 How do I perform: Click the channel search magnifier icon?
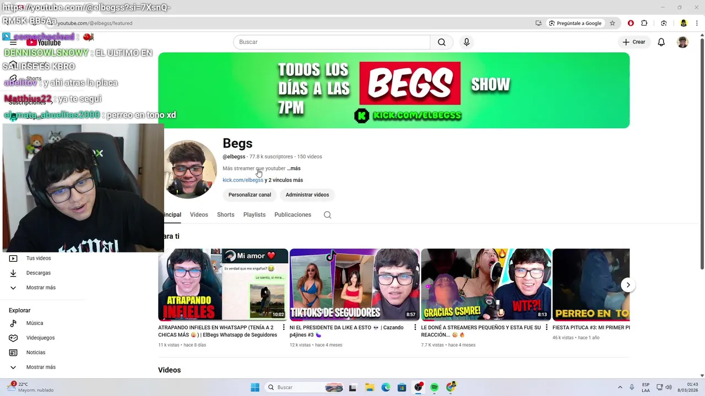(x=327, y=215)
